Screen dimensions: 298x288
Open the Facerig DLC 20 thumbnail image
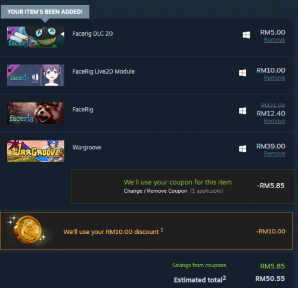36,37
